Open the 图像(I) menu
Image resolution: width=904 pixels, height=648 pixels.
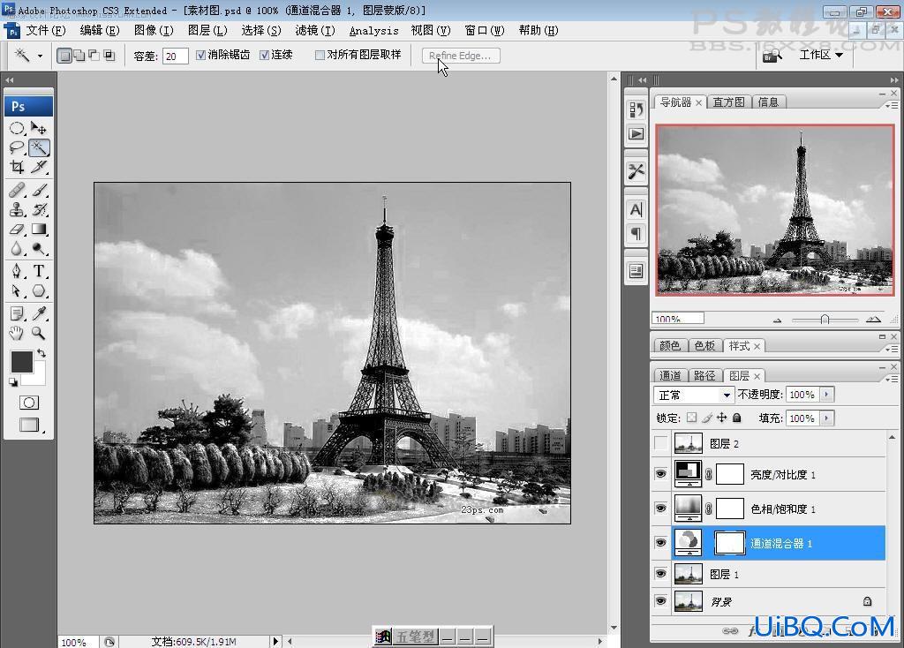click(154, 31)
